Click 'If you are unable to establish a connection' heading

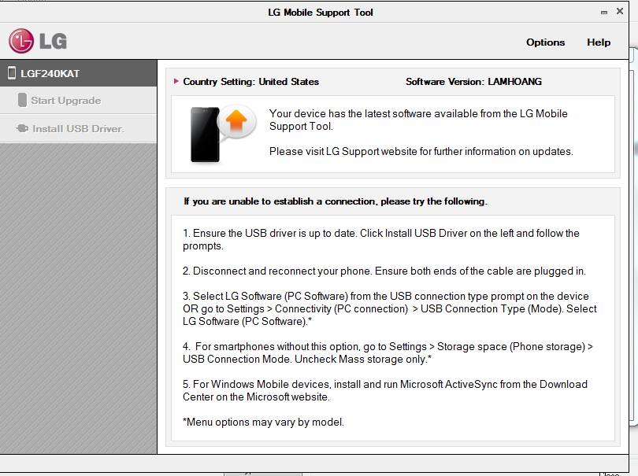[336, 201]
